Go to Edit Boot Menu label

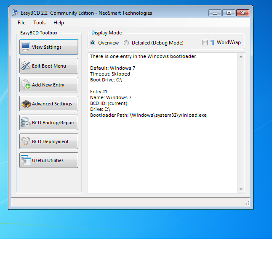(49, 66)
